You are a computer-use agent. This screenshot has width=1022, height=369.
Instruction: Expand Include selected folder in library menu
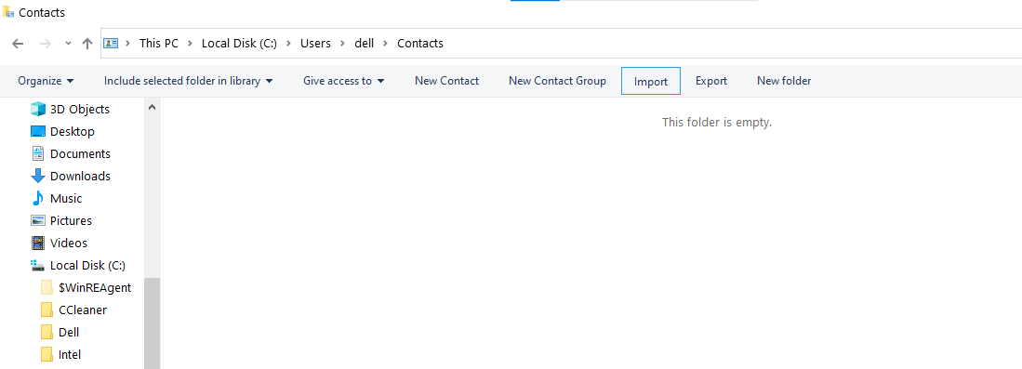coord(189,81)
